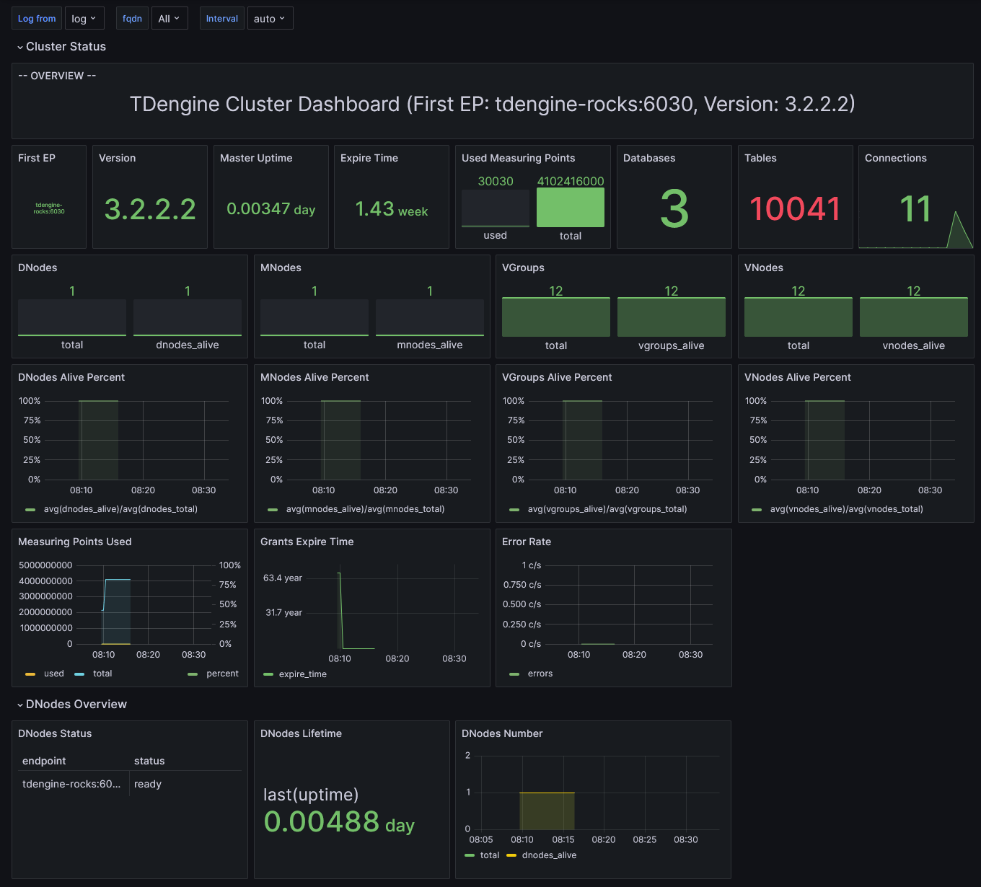Toggle dnodes_alive legend in DNodes Number

(x=549, y=855)
